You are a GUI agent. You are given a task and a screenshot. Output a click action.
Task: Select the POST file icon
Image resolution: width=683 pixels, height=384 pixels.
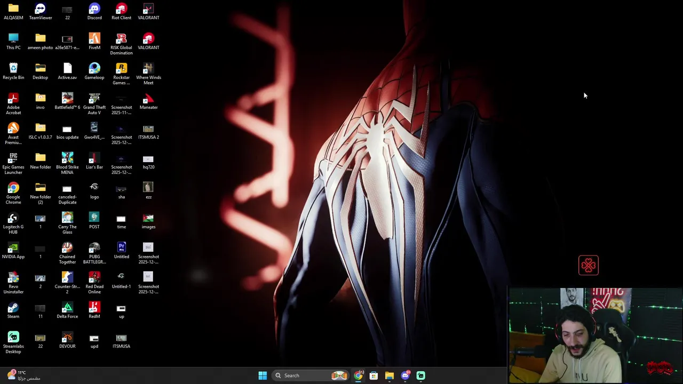tap(94, 221)
